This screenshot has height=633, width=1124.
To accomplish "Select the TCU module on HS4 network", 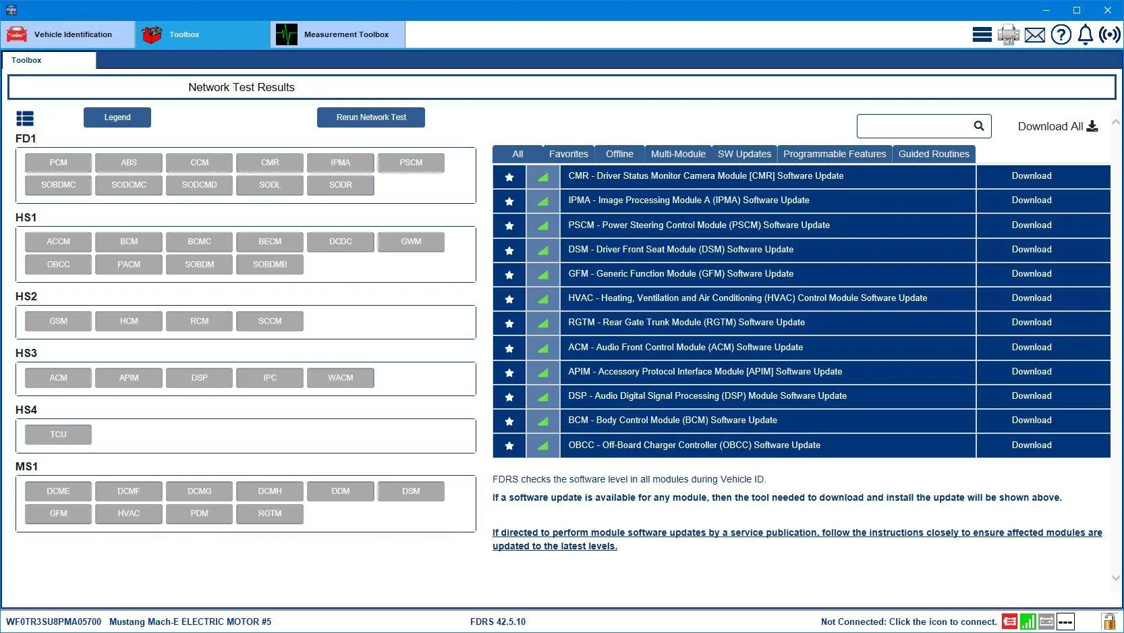I will point(58,435).
